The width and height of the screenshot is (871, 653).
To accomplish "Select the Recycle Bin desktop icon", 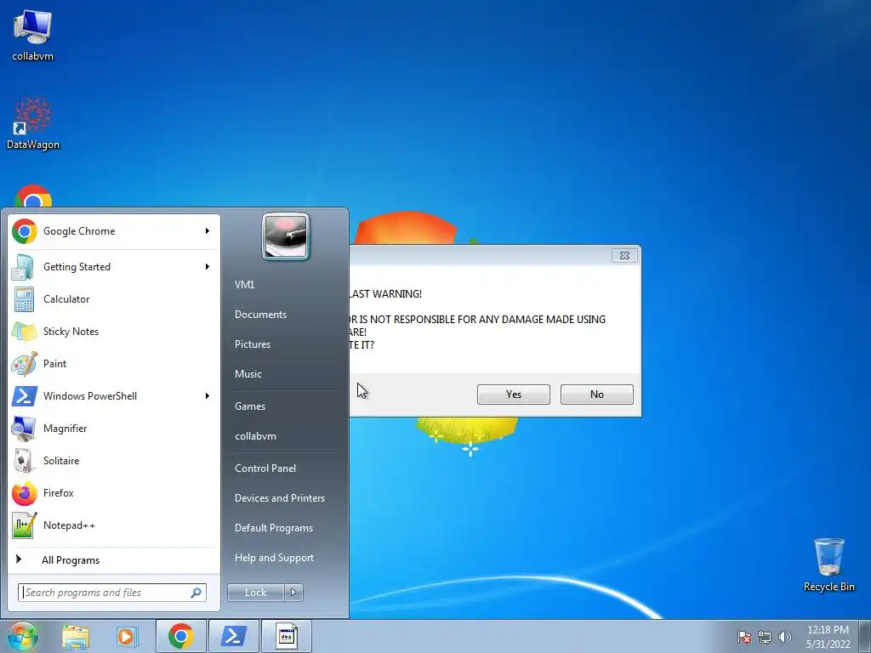I will tap(828, 565).
